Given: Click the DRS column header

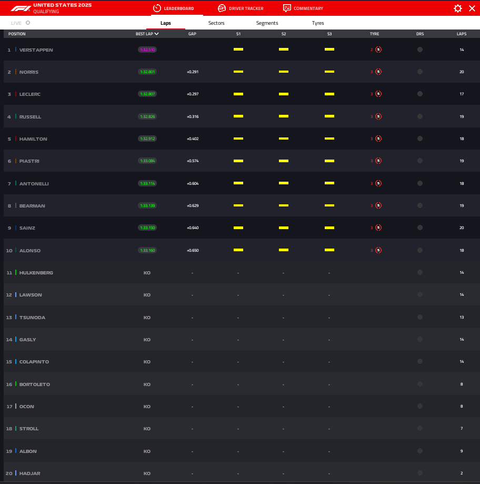Looking at the screenshot, I should click(x=420, y=34).
